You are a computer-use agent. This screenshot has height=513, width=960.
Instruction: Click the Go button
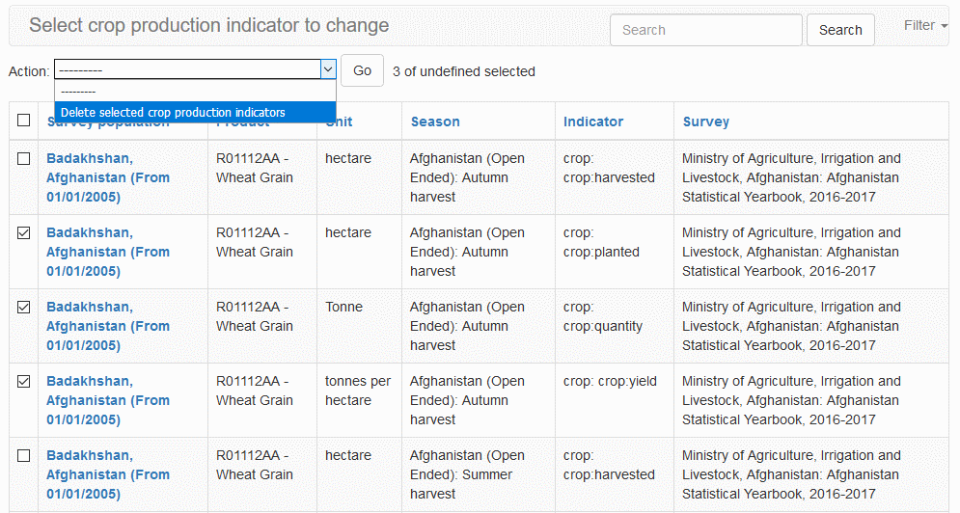click(x=362, y=70)
